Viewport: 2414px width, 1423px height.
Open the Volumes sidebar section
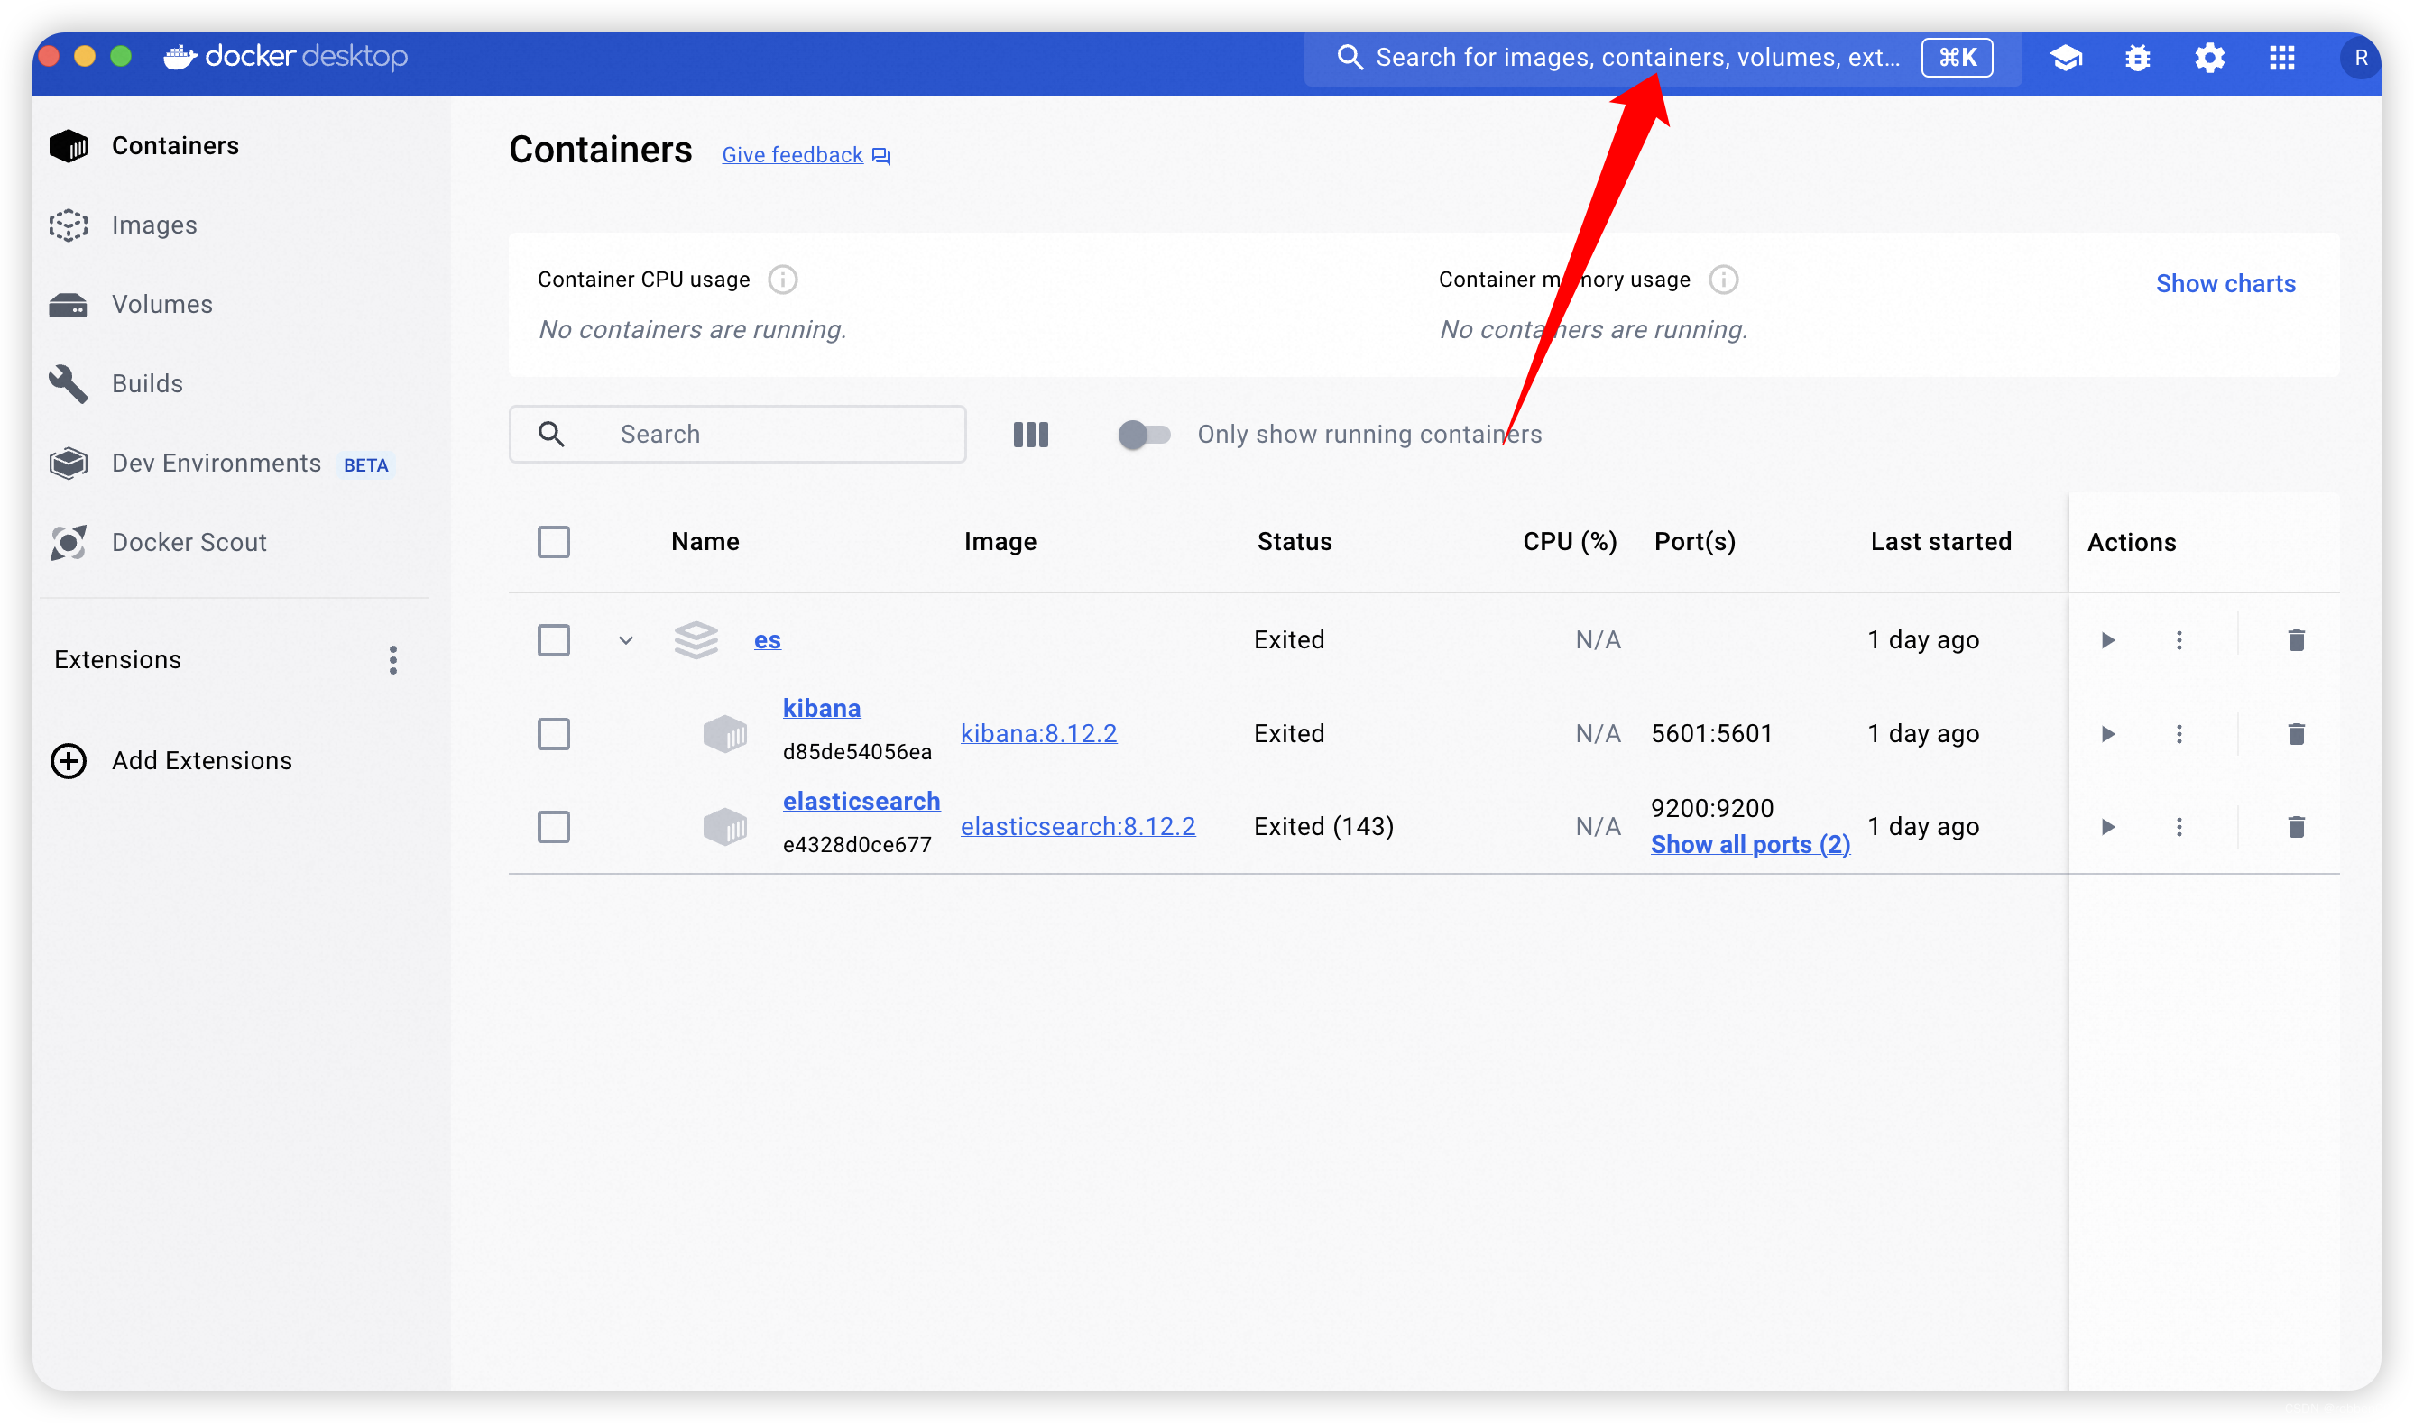(162, 305)
